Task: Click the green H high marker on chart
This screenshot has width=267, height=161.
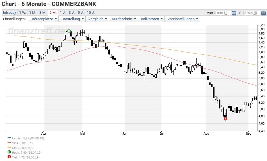Action: 69,31
